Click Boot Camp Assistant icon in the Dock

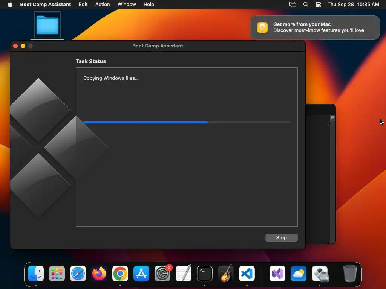tap(320, 274)
